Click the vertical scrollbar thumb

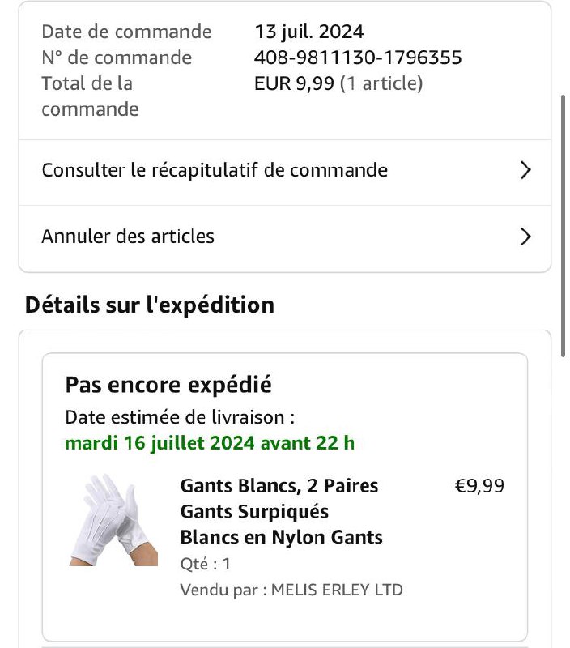563,226
